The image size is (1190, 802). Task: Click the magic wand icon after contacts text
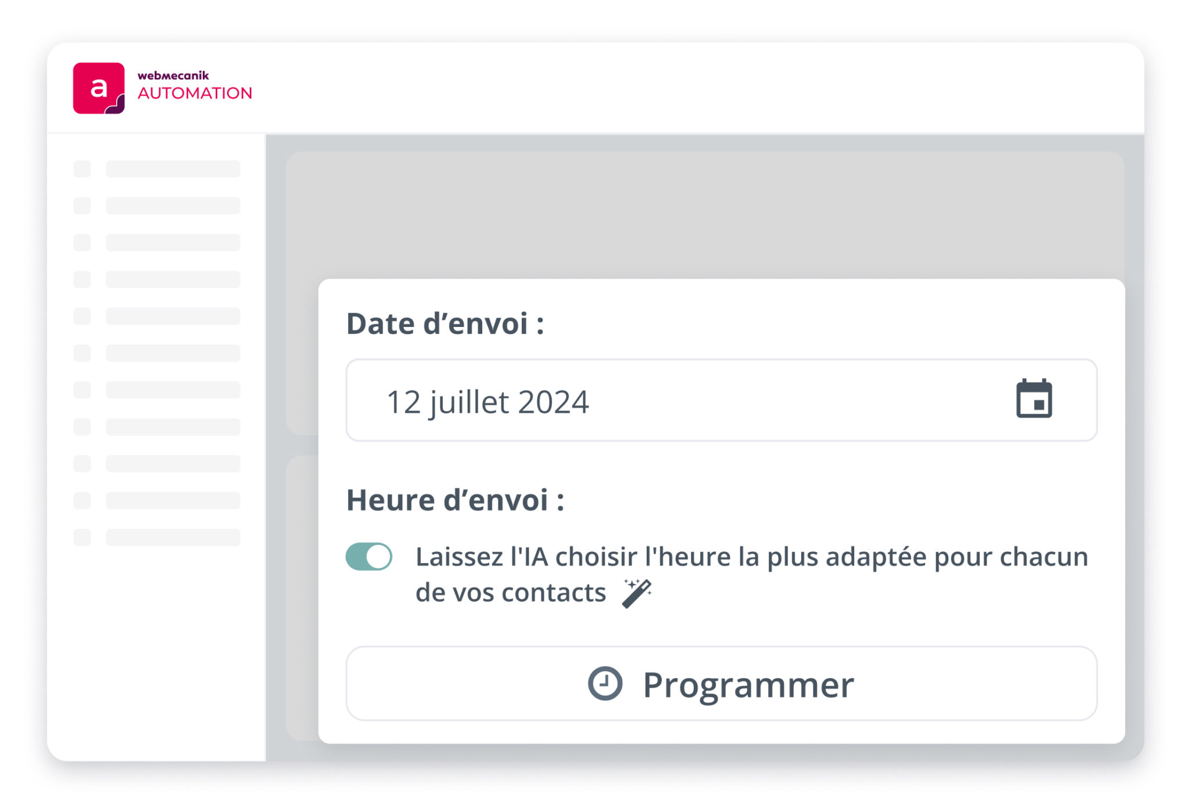pos(637,593)
